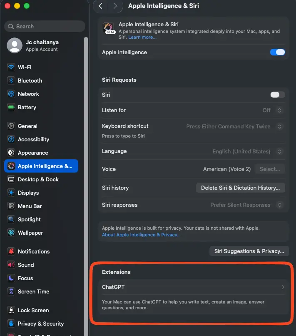The image size is (296, 336).
Task: Open the Listen for dropdown
Action: (279, 110)
